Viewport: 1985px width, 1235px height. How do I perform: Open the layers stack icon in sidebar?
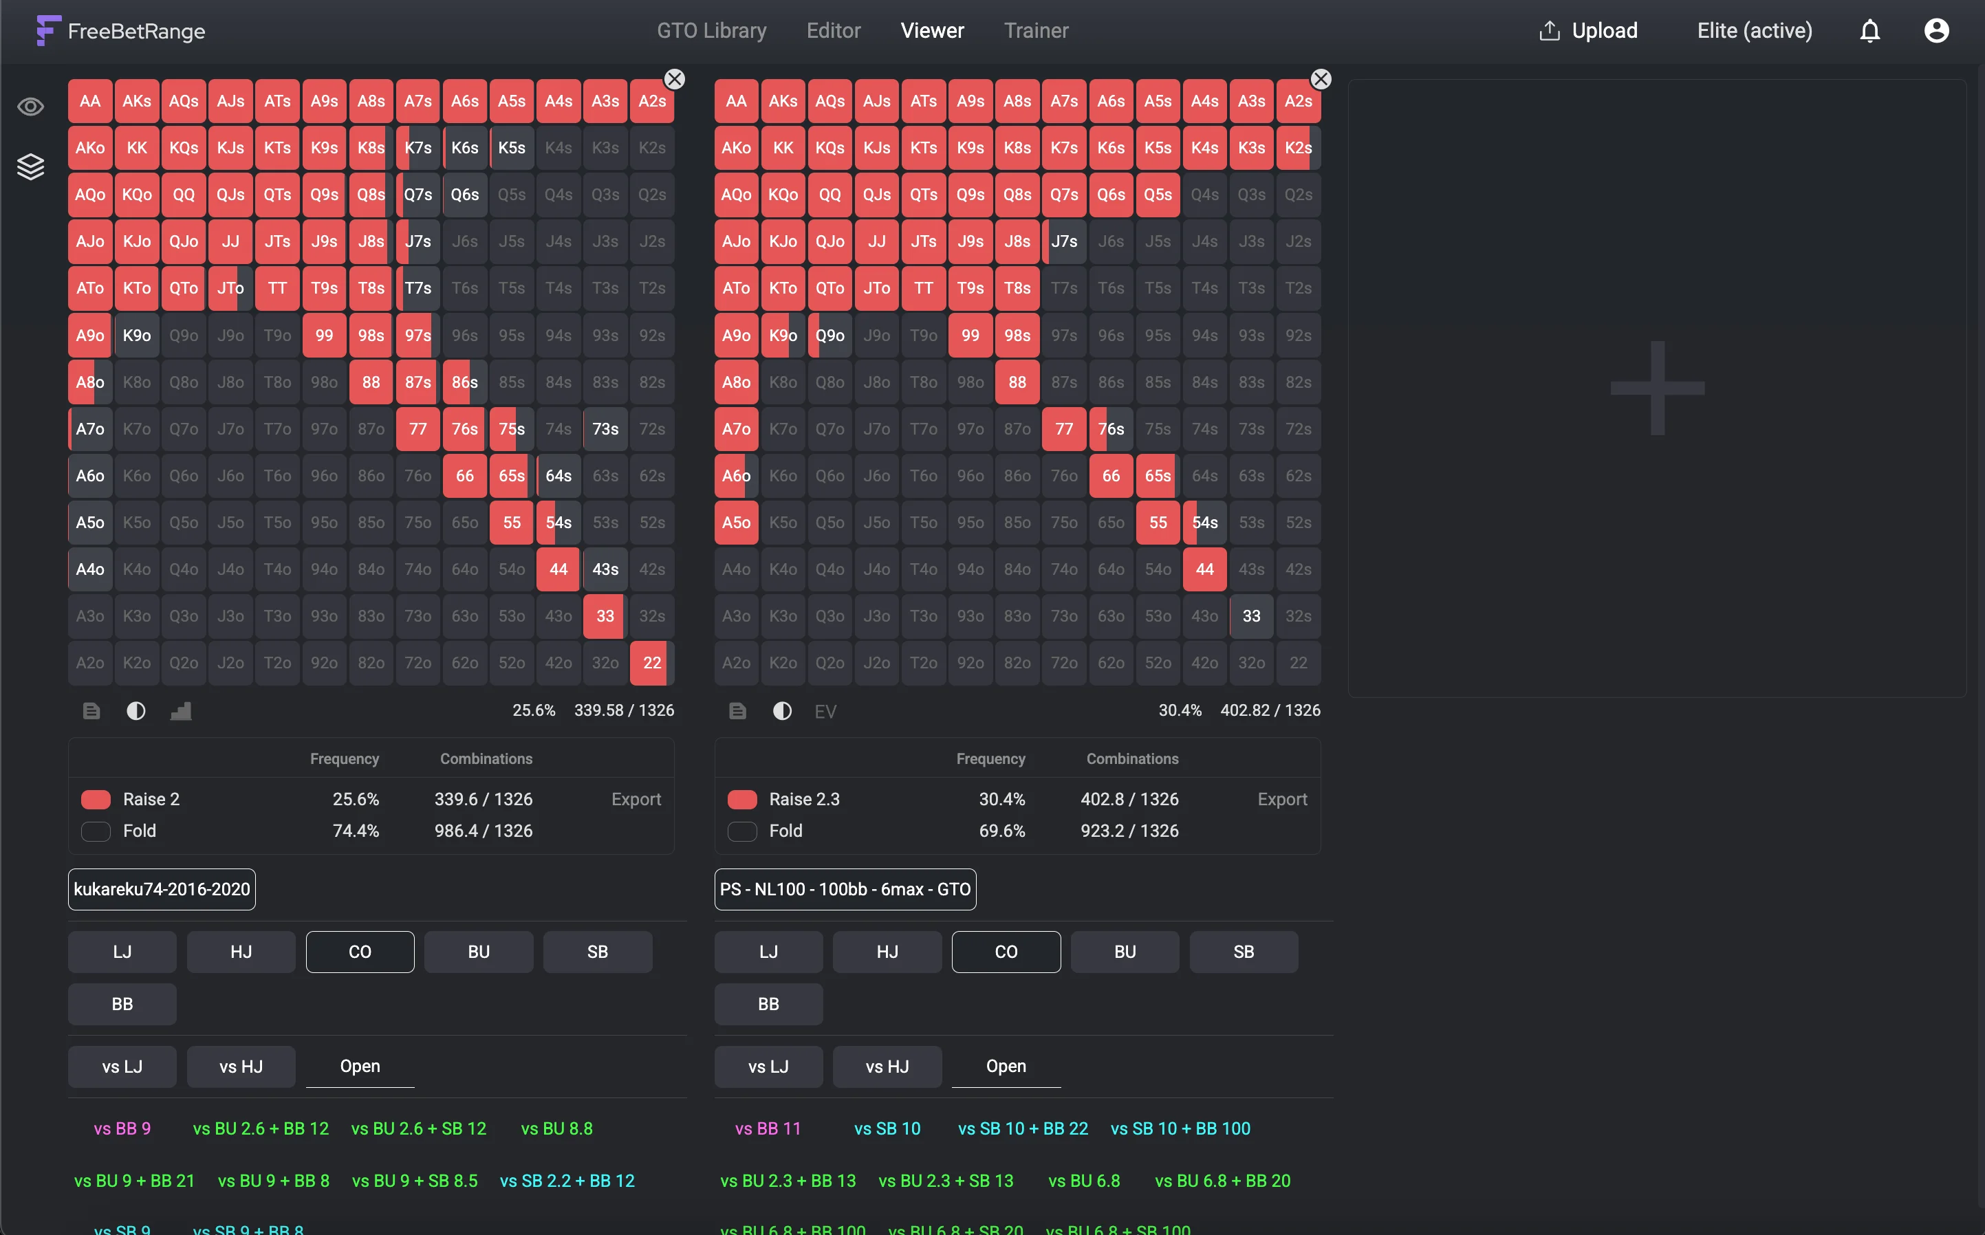(30, 166)
